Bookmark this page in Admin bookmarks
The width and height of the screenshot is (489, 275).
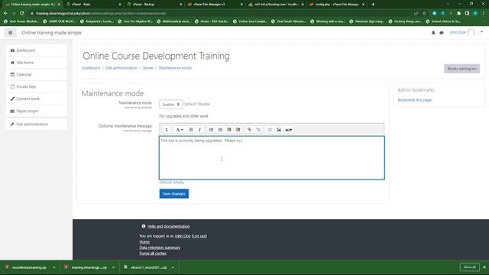[414, 100]
